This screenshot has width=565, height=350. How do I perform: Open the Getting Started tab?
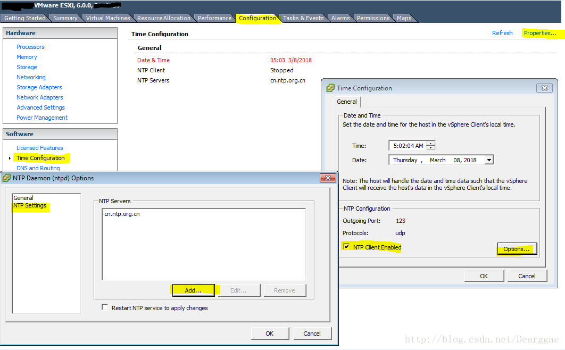coord(25,18)
